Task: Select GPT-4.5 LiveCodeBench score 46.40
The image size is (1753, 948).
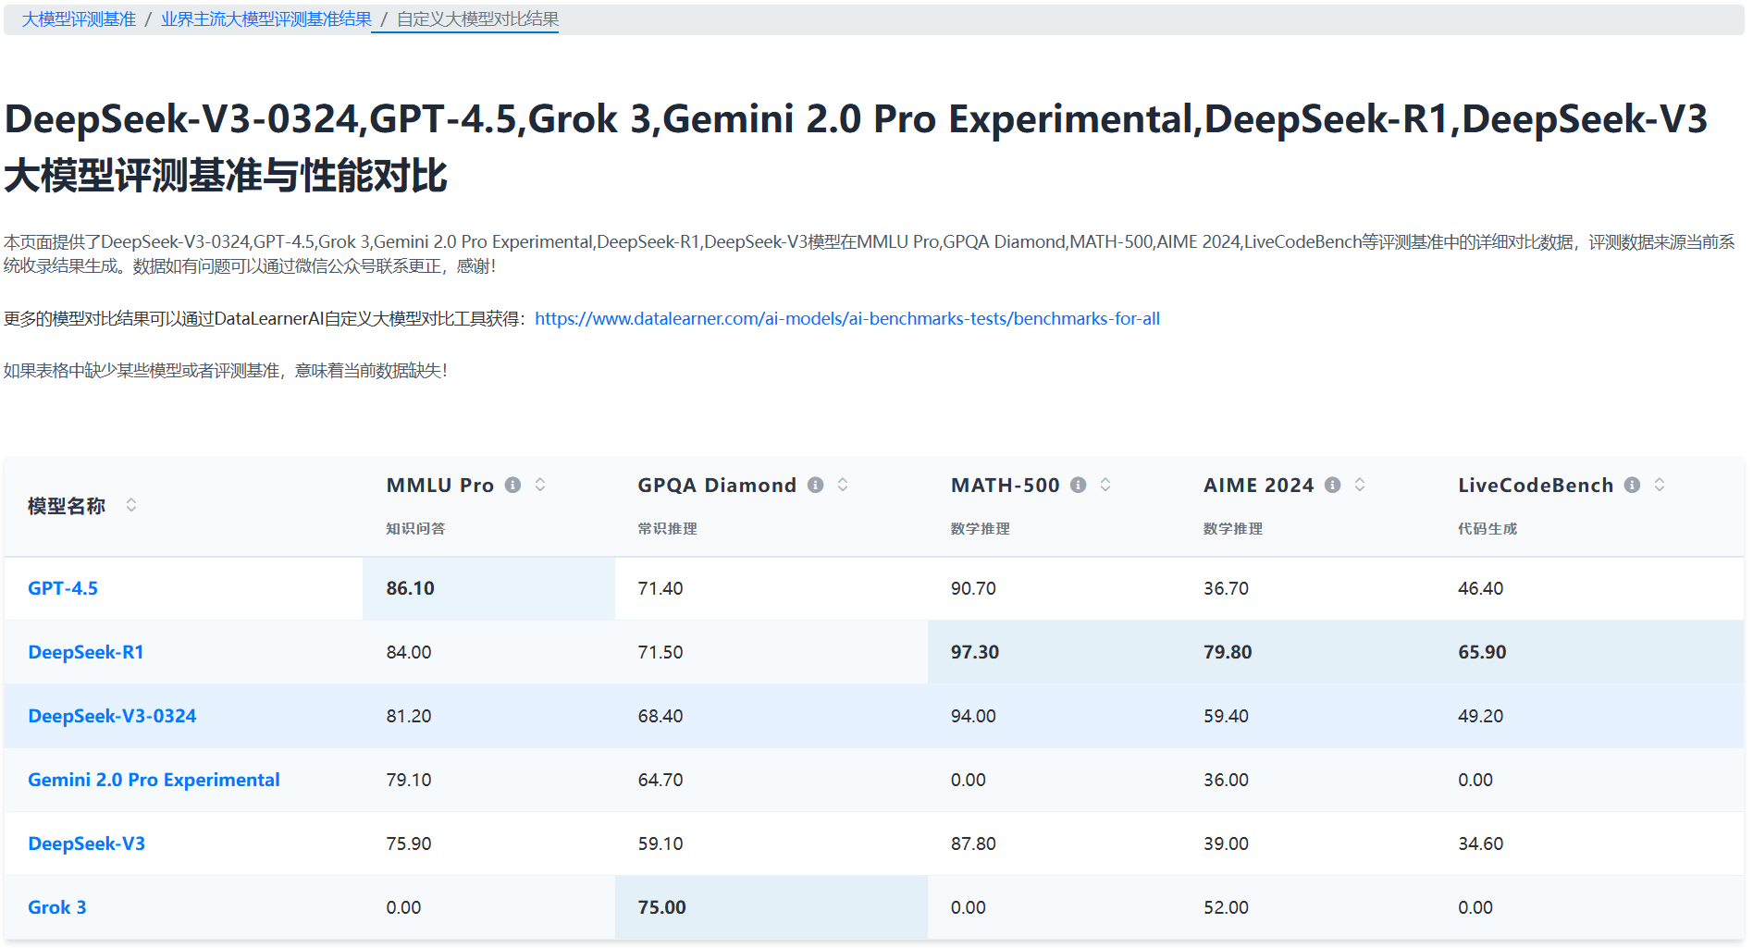Action: coord(1481,588)
